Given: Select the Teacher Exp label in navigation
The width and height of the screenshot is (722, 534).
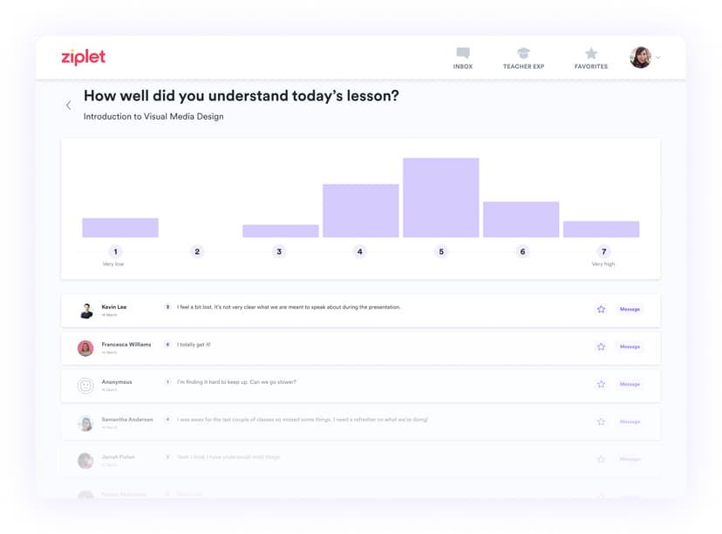Looking at the screenshot, I should 523,66.
